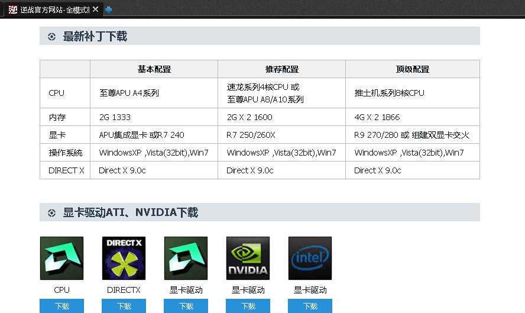
Task: Open a new tab with the blue plus icon
Action: click(108, 10)
